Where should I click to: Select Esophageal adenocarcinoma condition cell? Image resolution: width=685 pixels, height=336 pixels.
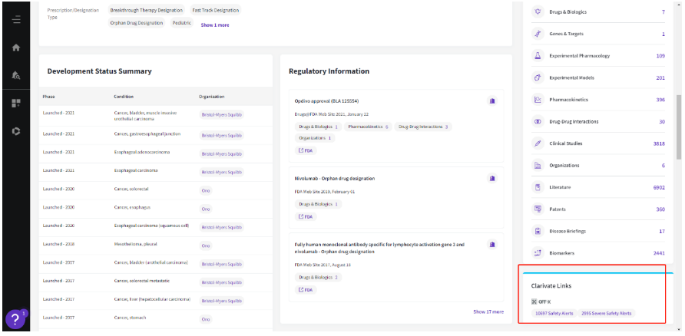click(x=142, y=153)
